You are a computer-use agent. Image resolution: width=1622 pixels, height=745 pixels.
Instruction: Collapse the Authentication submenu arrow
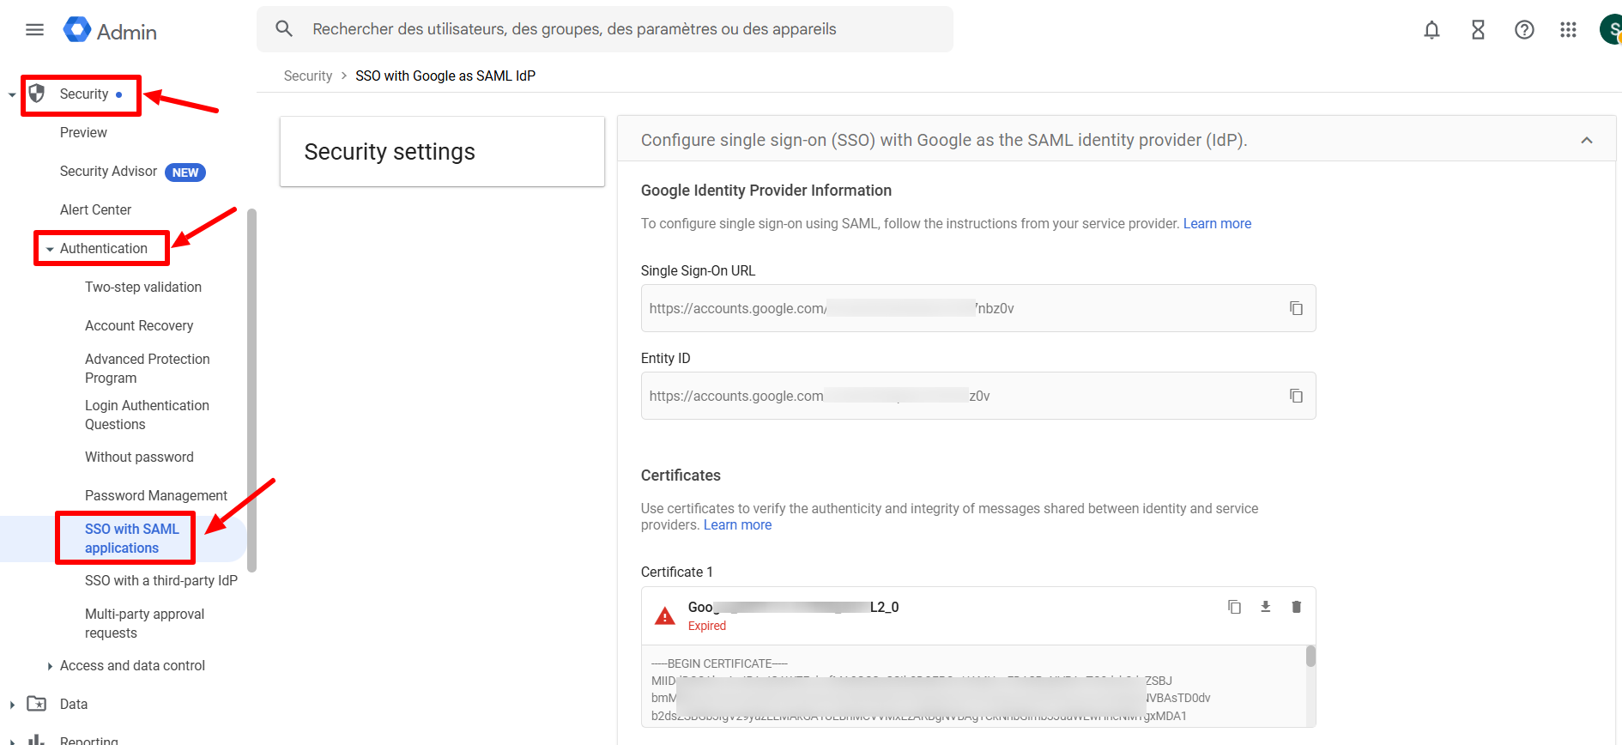50,249
